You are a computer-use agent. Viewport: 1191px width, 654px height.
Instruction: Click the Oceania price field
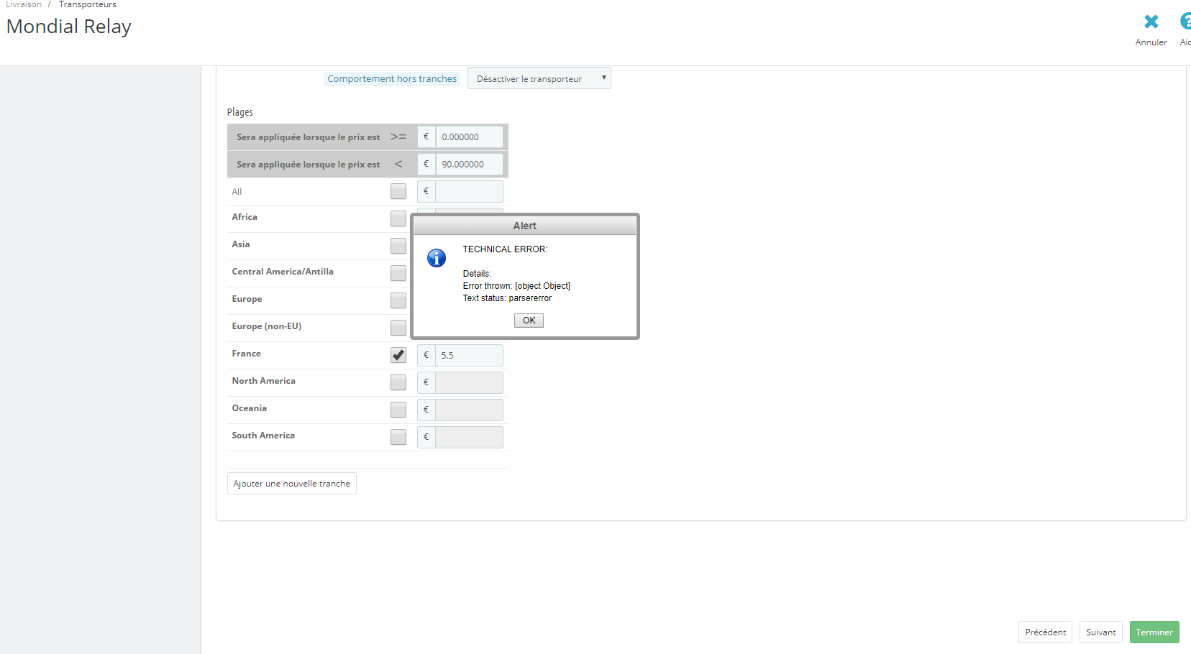pyautogui.click(x=469, y=410)
